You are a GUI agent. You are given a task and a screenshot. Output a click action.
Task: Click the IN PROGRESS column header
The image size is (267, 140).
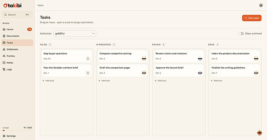click(103, 45)
